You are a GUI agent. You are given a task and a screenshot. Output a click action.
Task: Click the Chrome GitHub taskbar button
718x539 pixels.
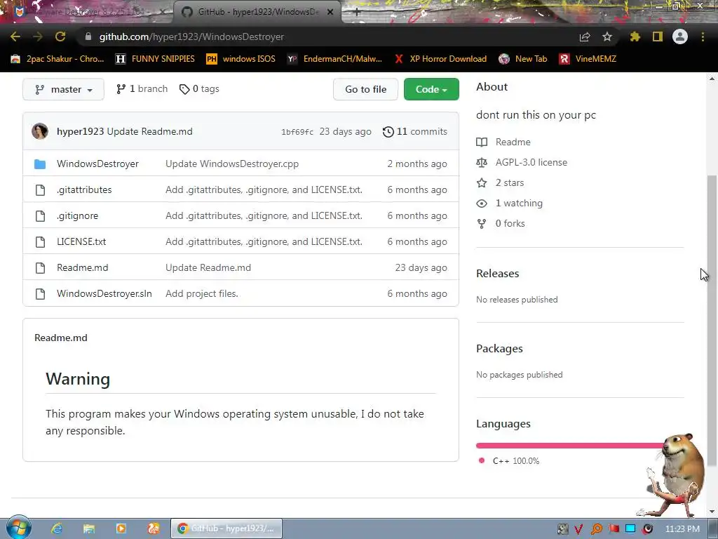[x=226, y=528]
